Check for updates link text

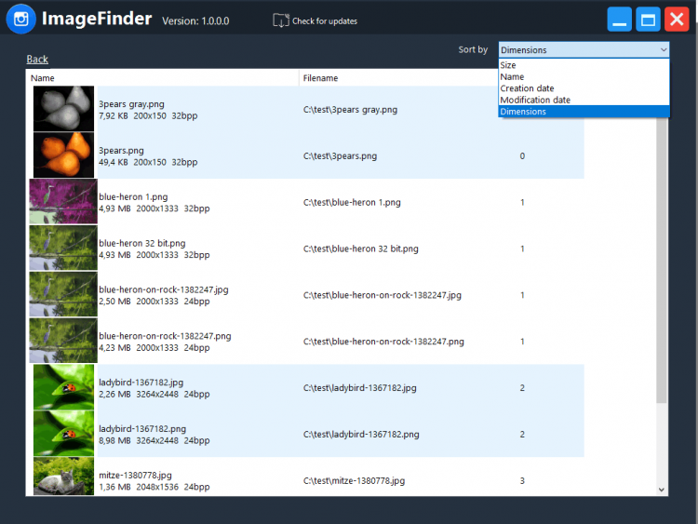(324, 21)
